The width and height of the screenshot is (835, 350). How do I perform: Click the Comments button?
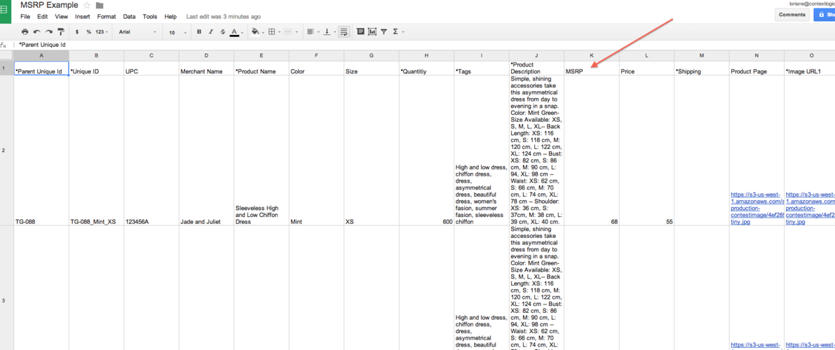[792, 15]
